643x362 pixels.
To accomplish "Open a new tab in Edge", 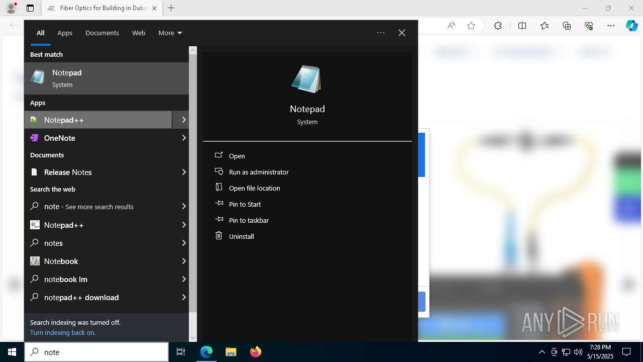I will 171,8.
